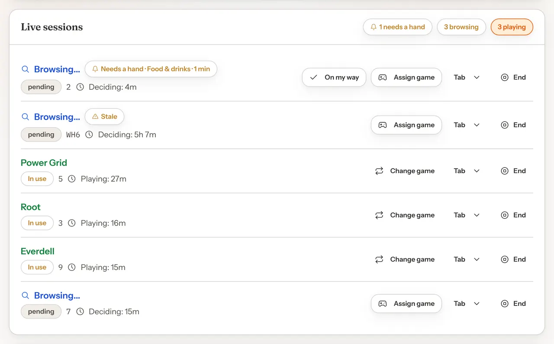This screenshot has height=344, width=554.
Task: Click the stop icon to end Power Grid
Action: [x=504, y=171]
